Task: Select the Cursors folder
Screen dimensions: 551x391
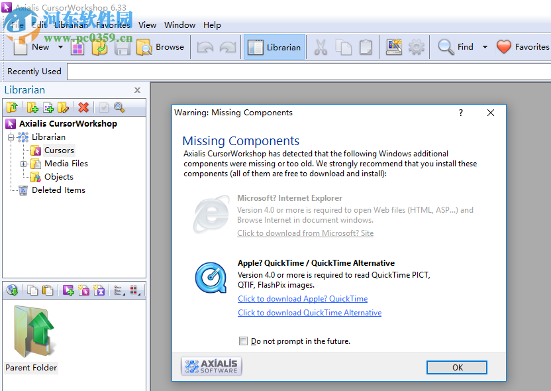Action: tap(59, 150)
